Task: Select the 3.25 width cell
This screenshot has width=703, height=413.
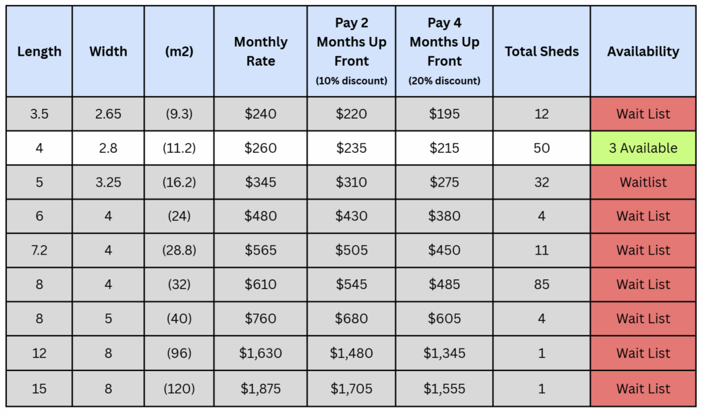Action: [108, 182]
